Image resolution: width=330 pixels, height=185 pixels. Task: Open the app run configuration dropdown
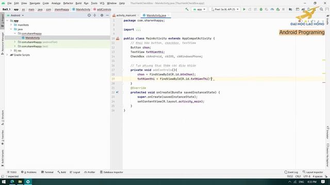pyautogui.click(x=199, y=9)
